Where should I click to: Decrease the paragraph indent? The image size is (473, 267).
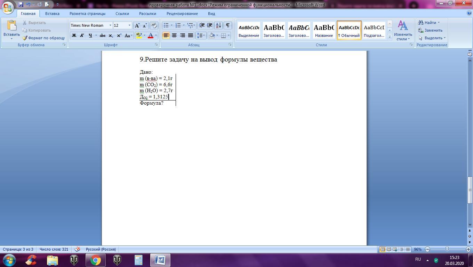coord(202,25)
